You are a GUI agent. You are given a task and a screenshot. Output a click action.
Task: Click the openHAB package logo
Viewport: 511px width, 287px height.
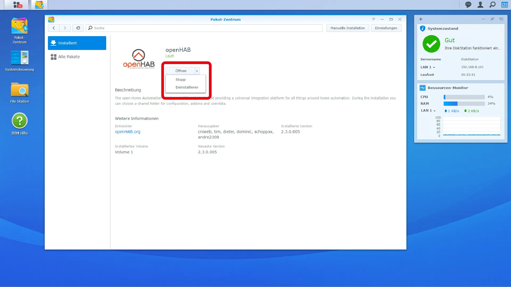click(139, 59)
